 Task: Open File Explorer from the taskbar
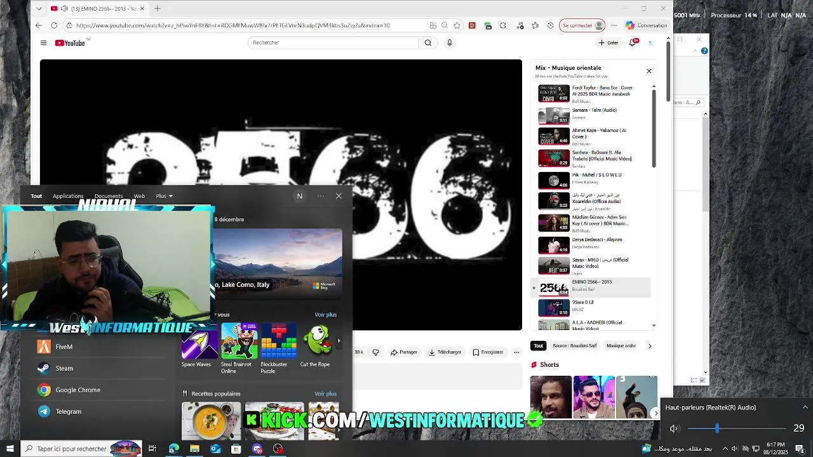coord(194,449)
